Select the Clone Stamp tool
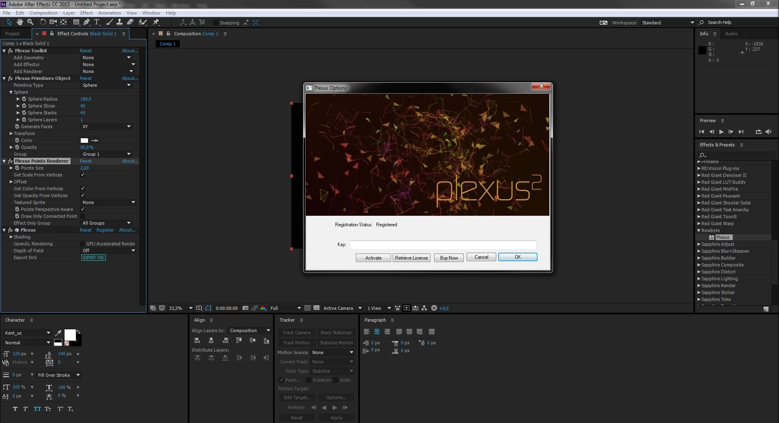 (x=119, y=22)
